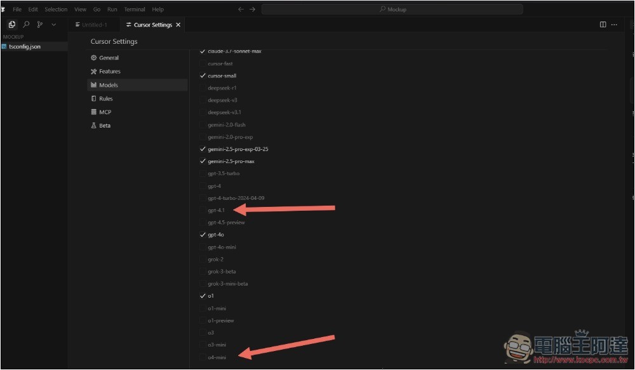Open the Terminal menu

135,10
